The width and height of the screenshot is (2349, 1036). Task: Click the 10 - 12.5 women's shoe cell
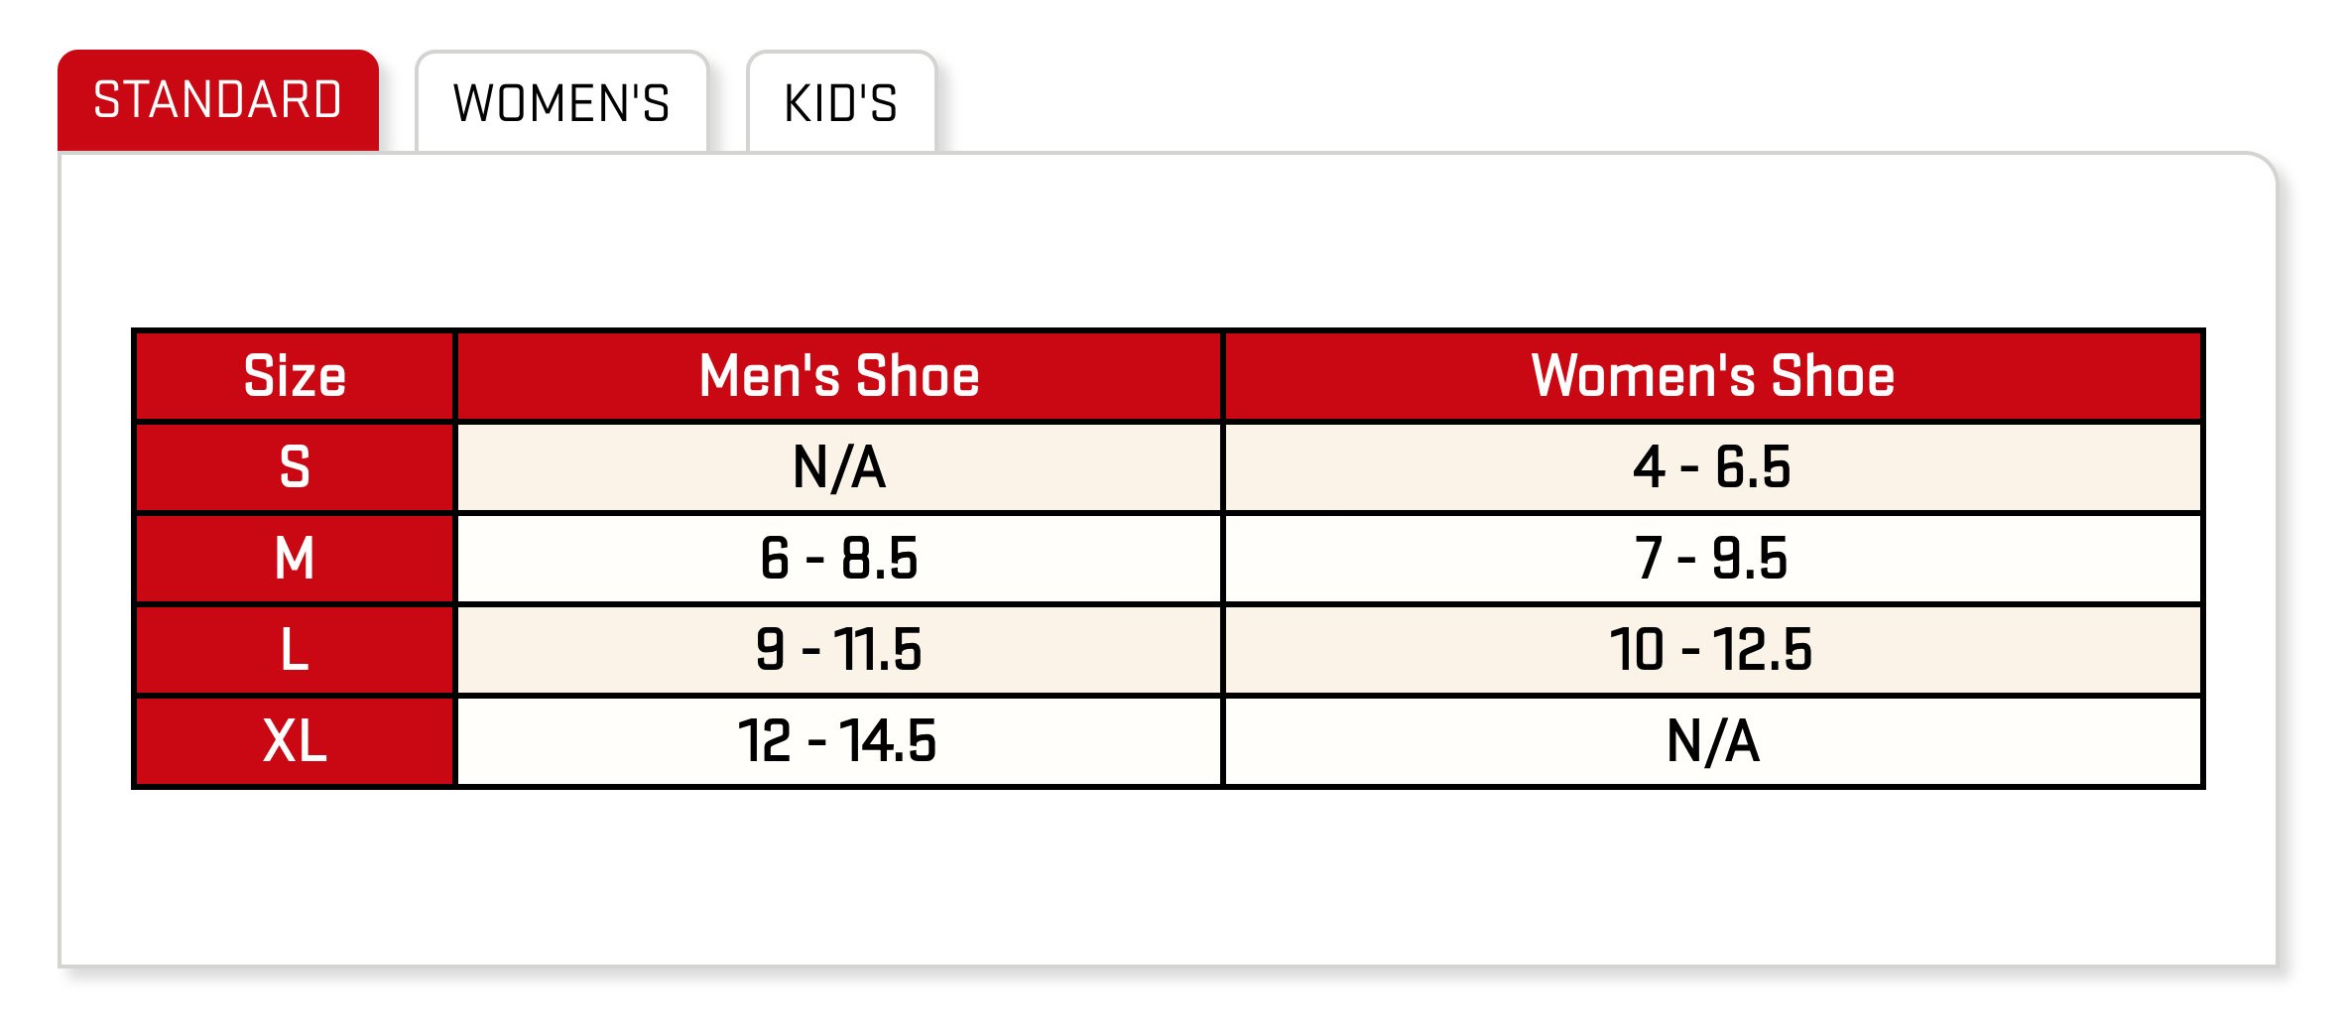coord(1713,650)
